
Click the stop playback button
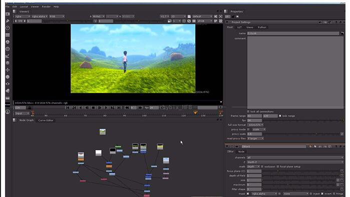click(x=93, y=107)
